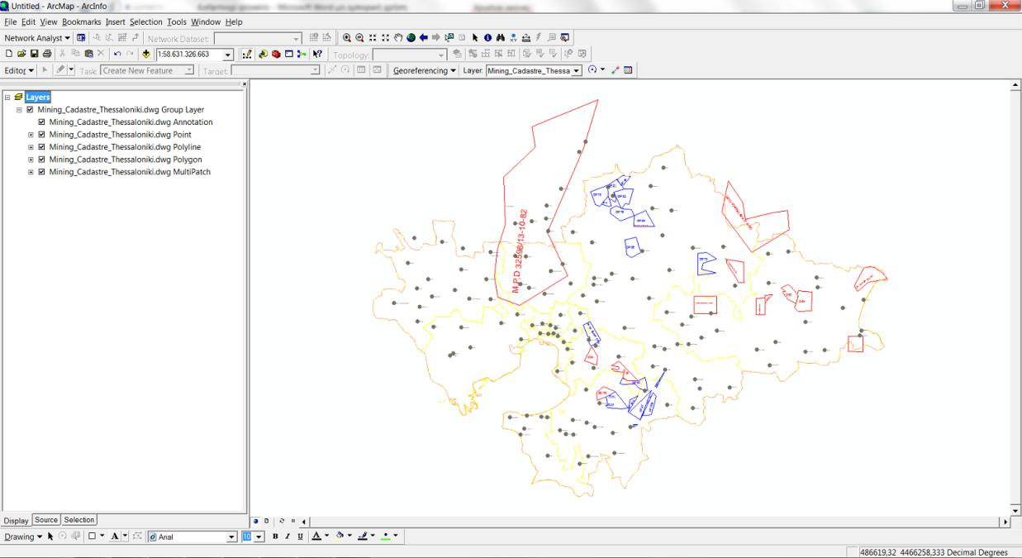Save the map document
This screenshot has height=558, width=1022.
pos(34,54)
